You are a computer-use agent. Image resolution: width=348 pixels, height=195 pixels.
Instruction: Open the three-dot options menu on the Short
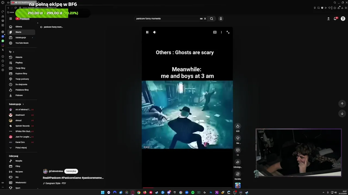click(x=221, y=32)
